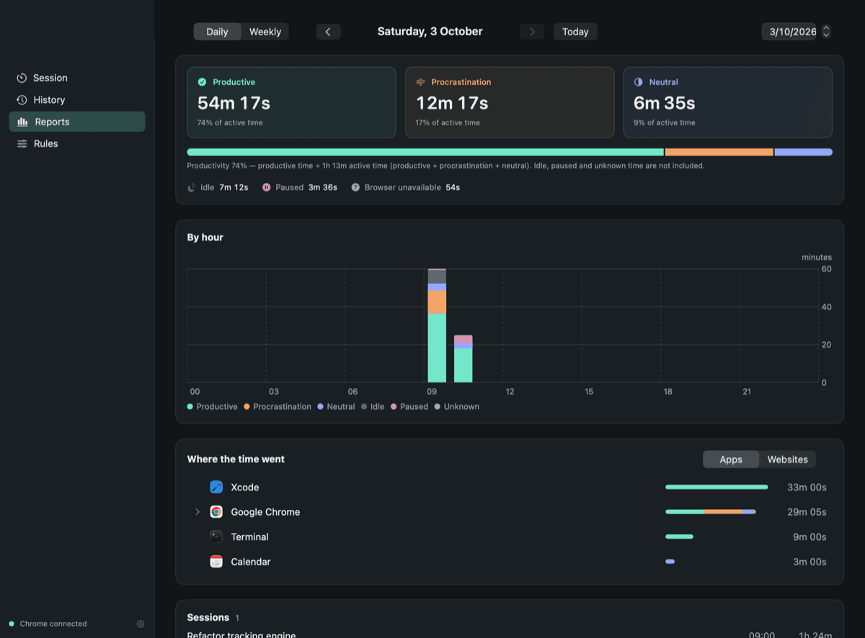
Task: Click the Sessions heading
Action: (x=208, y=618)
